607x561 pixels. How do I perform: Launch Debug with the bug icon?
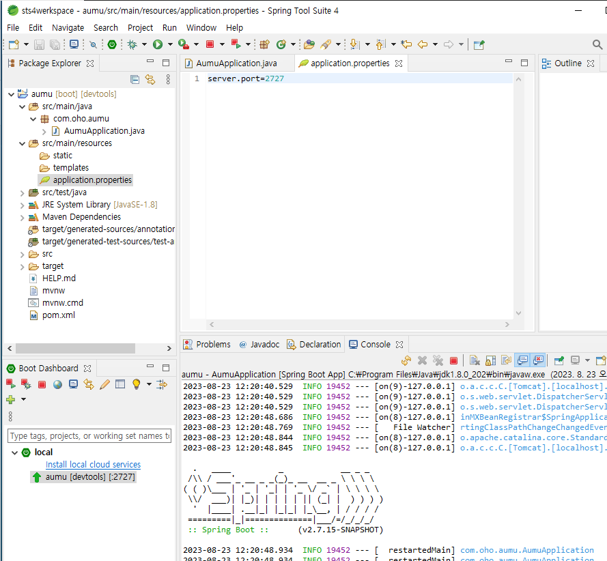click(x=132, y=44)
